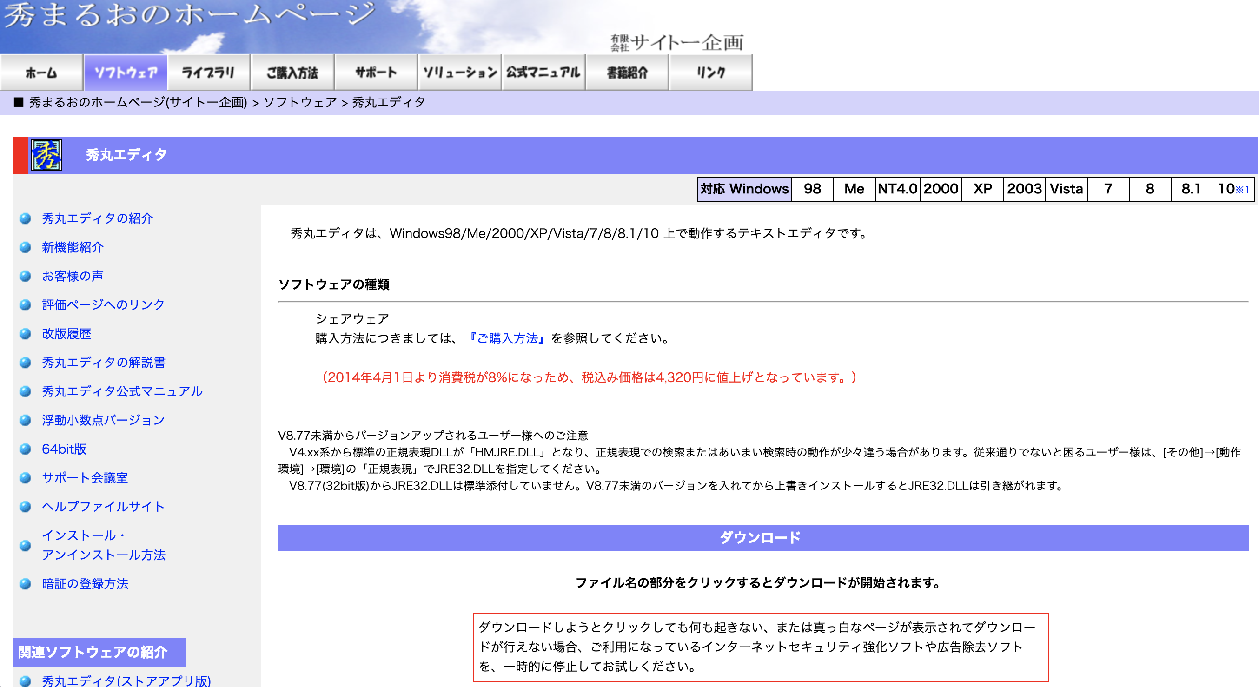Click the シェアウェア text
This screenshot has height=687, width=1259.
tap(352, 318)
